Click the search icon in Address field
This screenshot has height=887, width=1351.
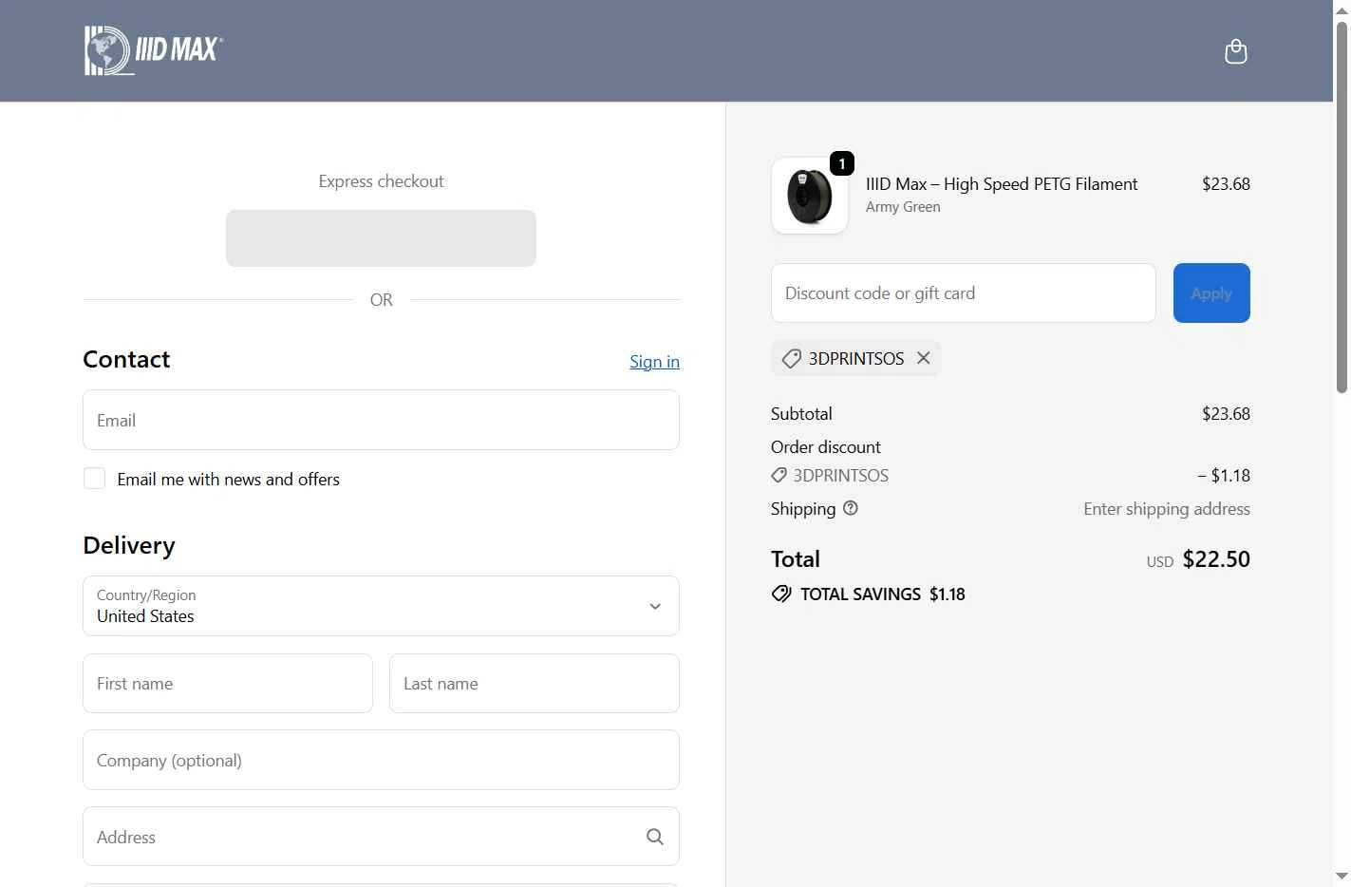click(655, 837)
